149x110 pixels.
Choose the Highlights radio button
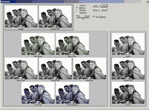click(78, 10)
